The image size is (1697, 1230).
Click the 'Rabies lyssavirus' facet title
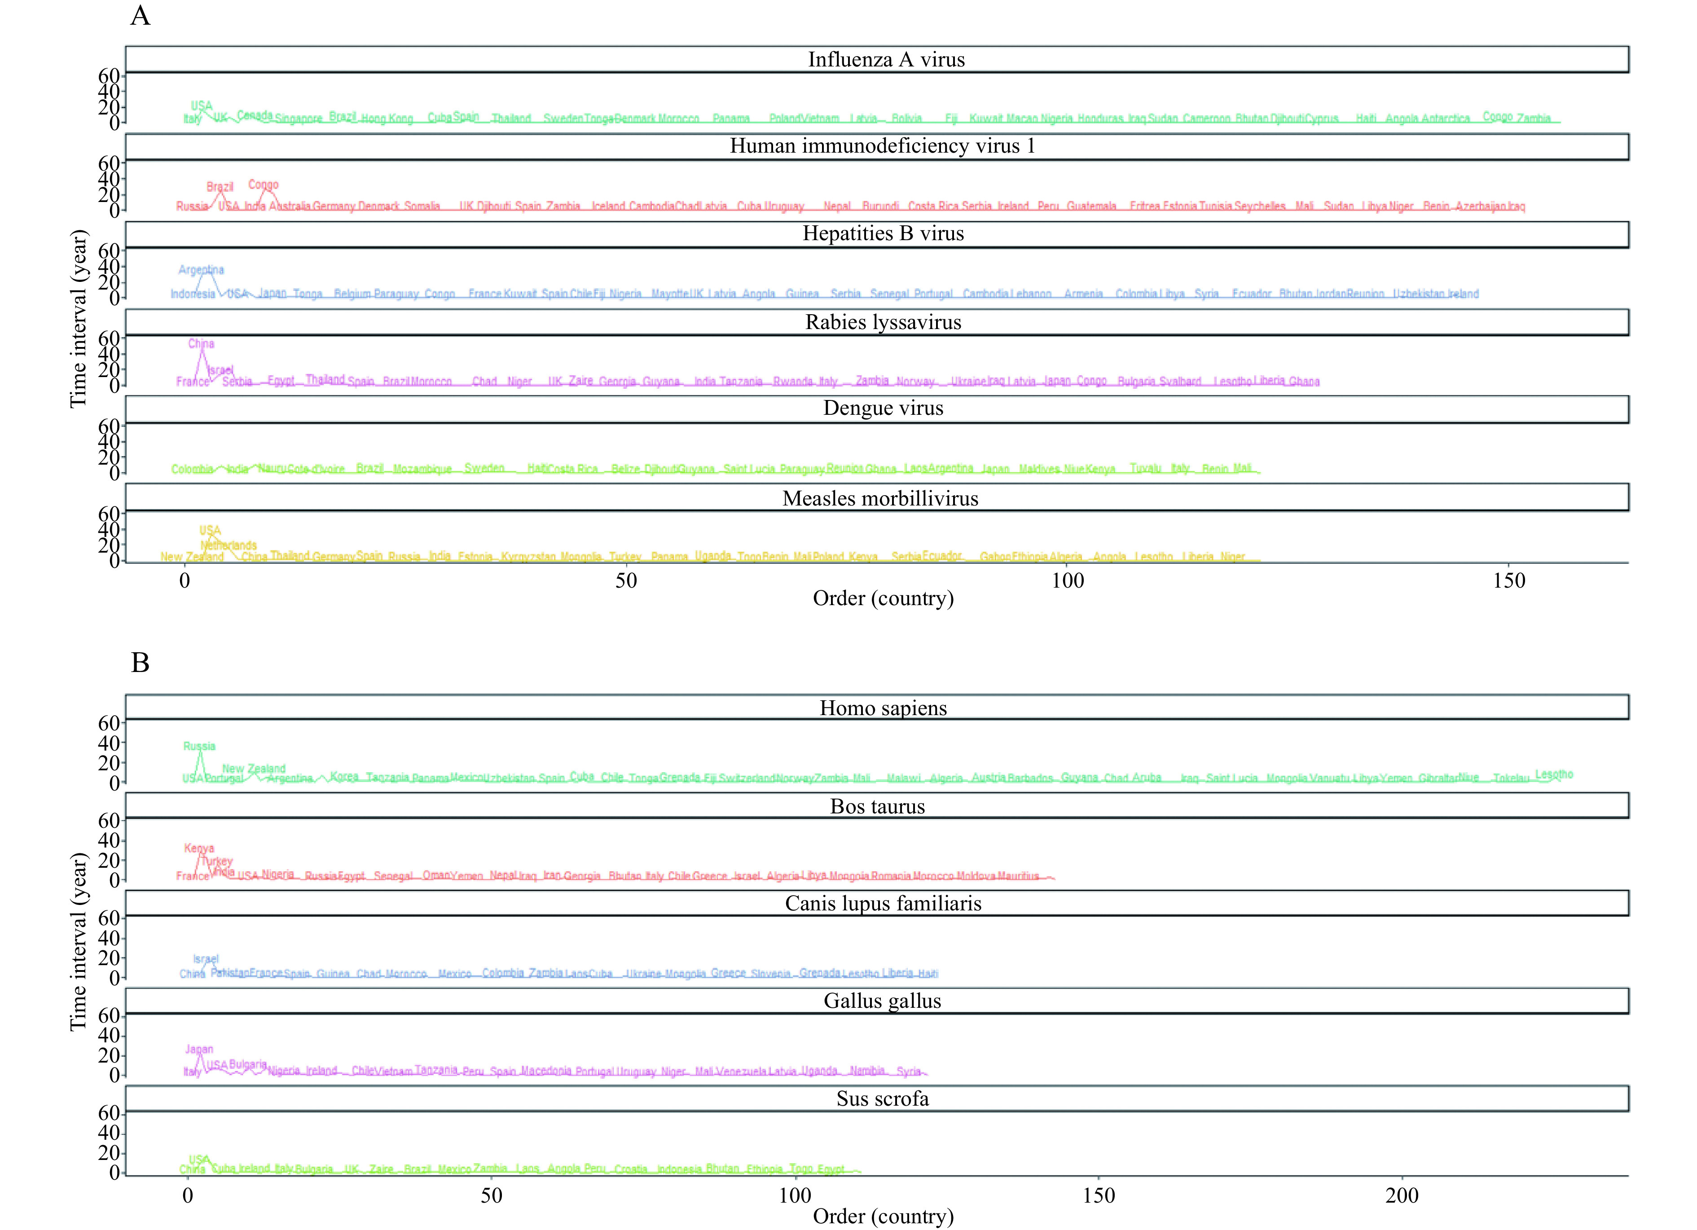tap(883, 322)
